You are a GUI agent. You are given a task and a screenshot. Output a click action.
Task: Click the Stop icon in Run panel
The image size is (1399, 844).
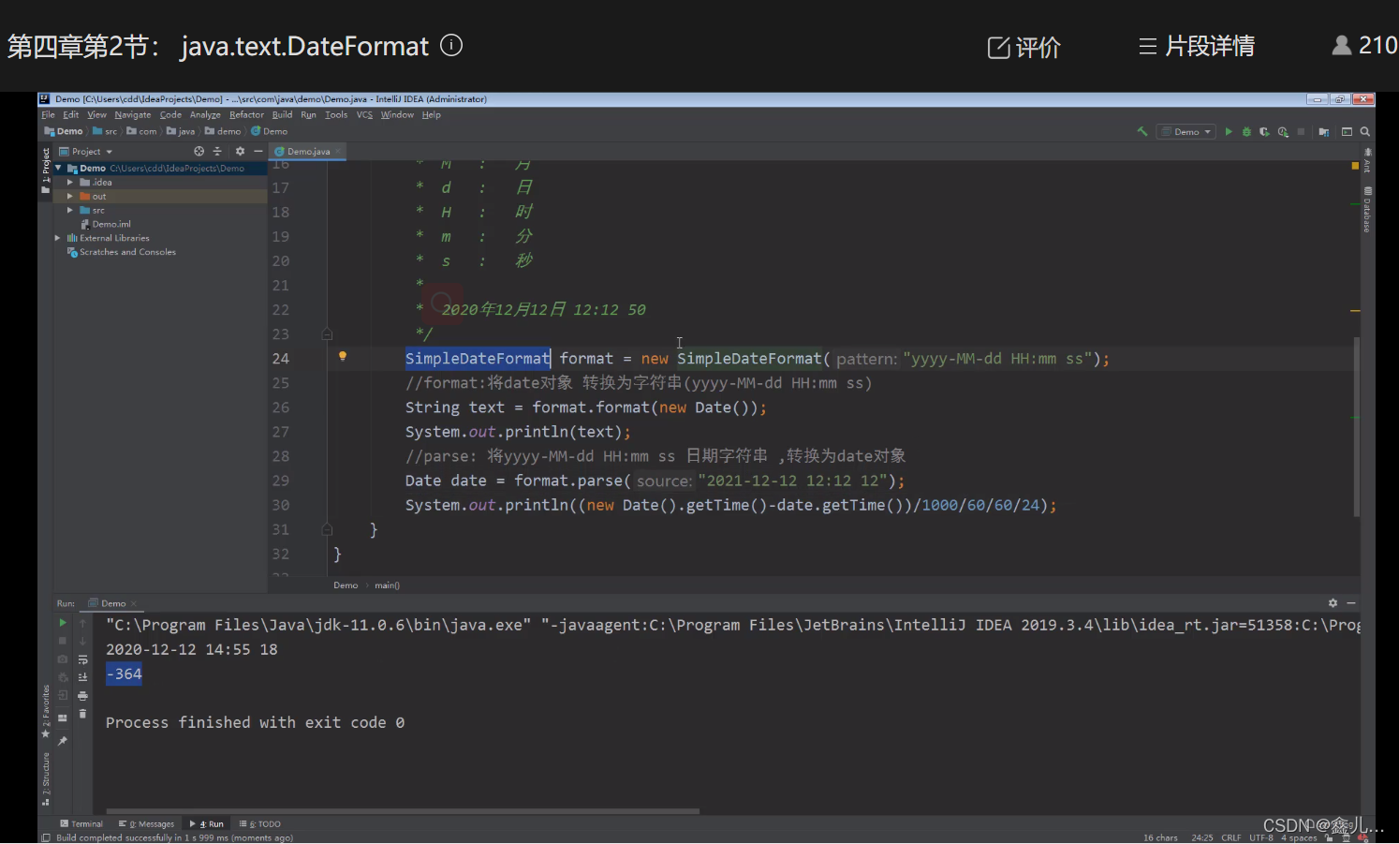click(63, 641)
